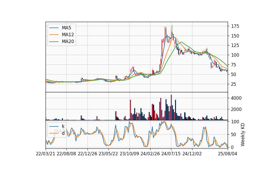Click the green MA20 legend line sample
253x181 pixels.
[x=54, y=41]
